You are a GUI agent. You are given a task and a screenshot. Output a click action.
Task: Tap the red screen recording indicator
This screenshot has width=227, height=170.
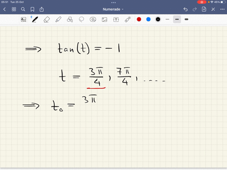(x=201, y=2)
